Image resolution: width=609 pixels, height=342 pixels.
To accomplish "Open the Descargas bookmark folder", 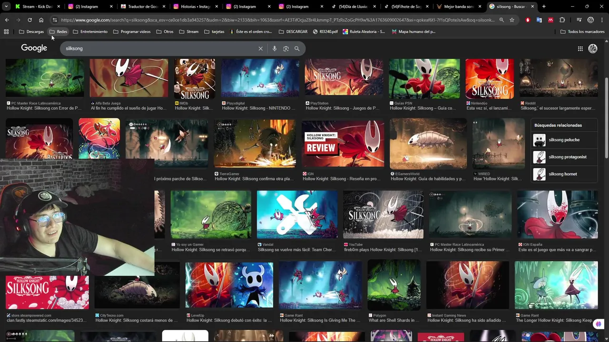I will (31, 31).
